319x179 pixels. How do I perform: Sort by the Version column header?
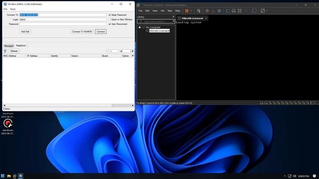point(86,56)
